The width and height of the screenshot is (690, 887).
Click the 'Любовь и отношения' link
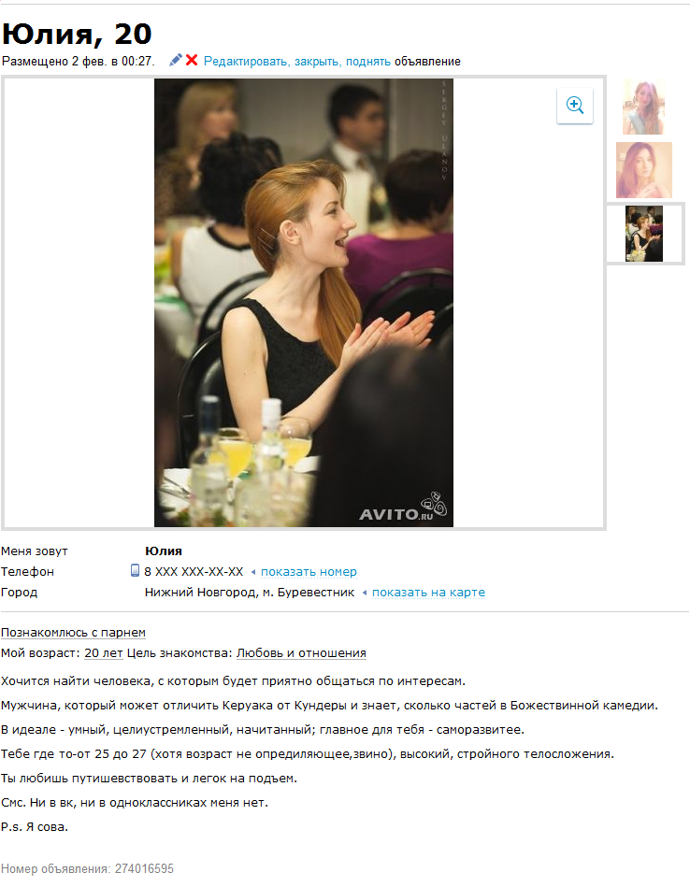tap(301, 652)
